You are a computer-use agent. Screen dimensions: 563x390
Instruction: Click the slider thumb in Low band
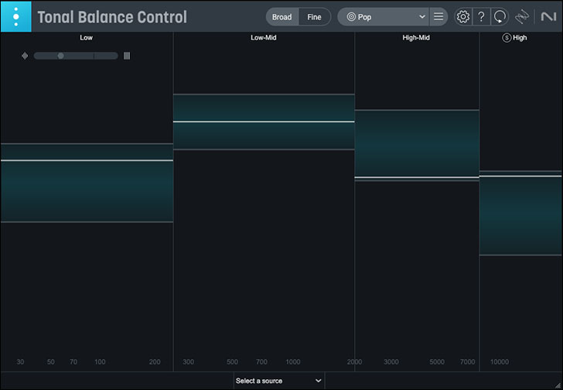click(x=60, y=56)
